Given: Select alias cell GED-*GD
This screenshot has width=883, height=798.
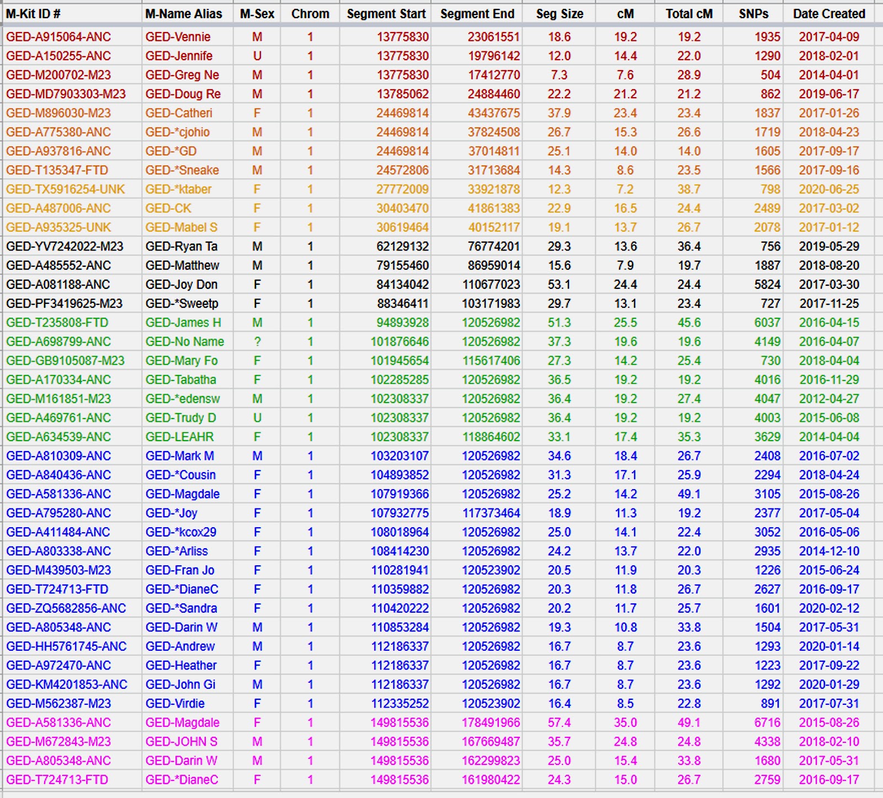Looking at the screenshot, I should 171,151.
